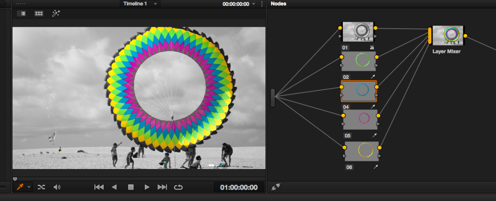Select the qualifier eyedropper tool below viewer
Image resolution: width=496 pixels, height=201 pixels.
coord(19,187)
